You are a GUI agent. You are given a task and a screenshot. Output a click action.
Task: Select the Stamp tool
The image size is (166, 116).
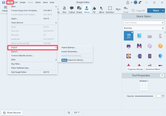(x=87, y=9)
